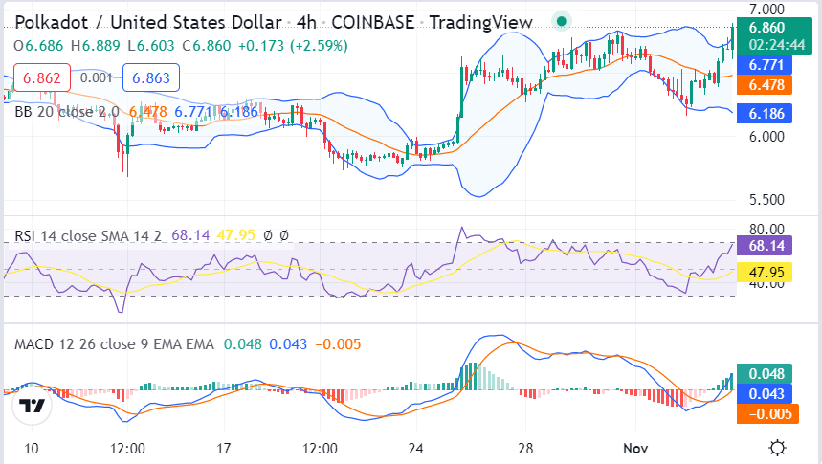Click the 5.500 price axis label
The height and width of the screenshot is (464, 822).
766,200
